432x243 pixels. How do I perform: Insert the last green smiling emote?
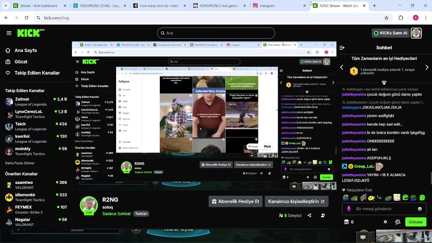422,197
